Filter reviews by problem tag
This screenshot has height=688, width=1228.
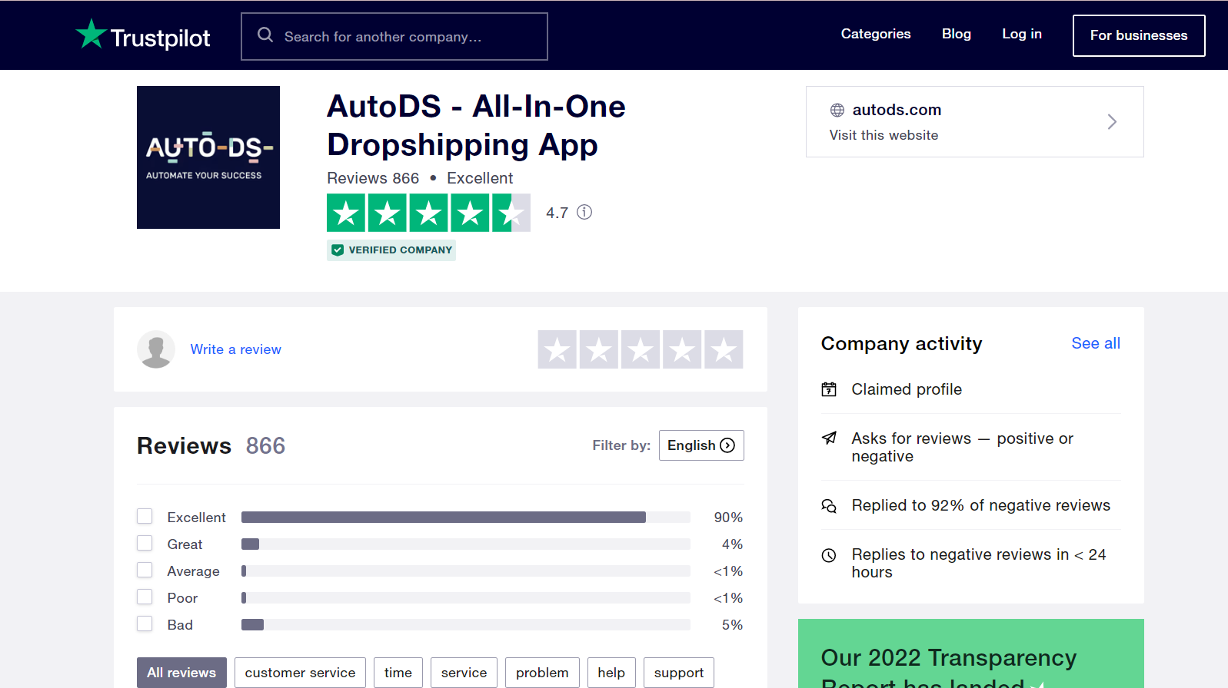(542, 673)
